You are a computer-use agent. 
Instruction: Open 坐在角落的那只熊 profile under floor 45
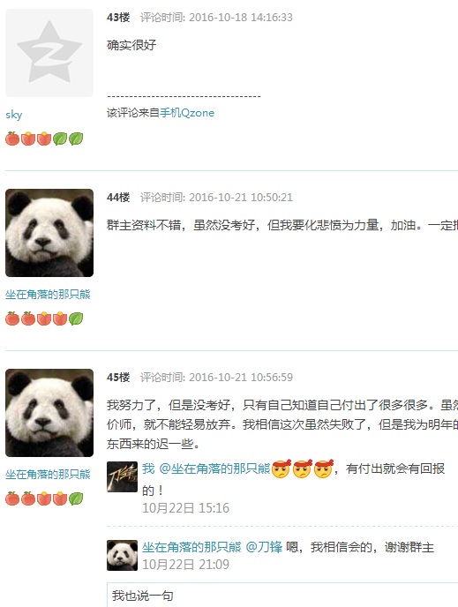[x=48, y=475]
